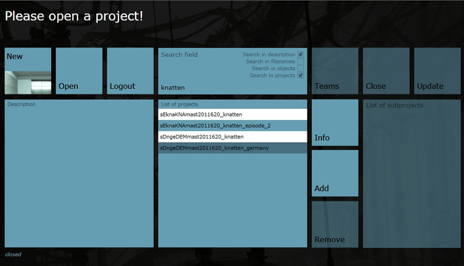Select project sEknaKNAmast2011620_knatten
This screenshot has width=464, height=266.
232,115
